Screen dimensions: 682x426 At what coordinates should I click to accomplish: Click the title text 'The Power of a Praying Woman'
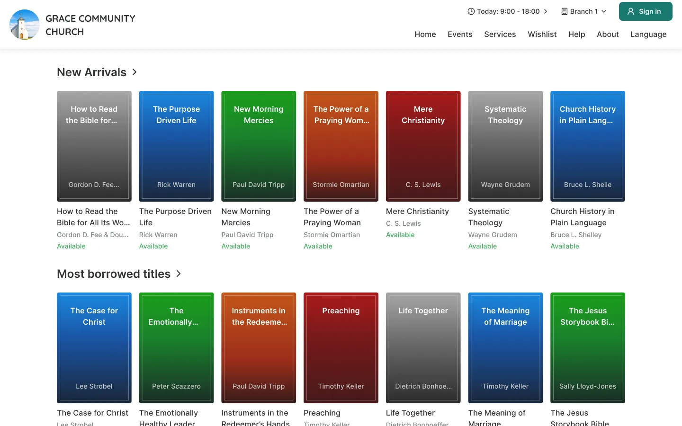[332, 217]
